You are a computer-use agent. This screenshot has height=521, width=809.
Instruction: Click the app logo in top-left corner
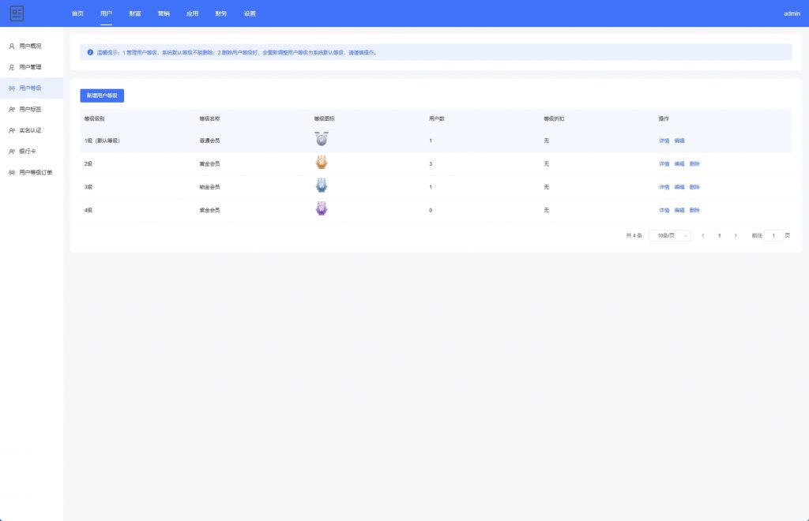point(17,13)
